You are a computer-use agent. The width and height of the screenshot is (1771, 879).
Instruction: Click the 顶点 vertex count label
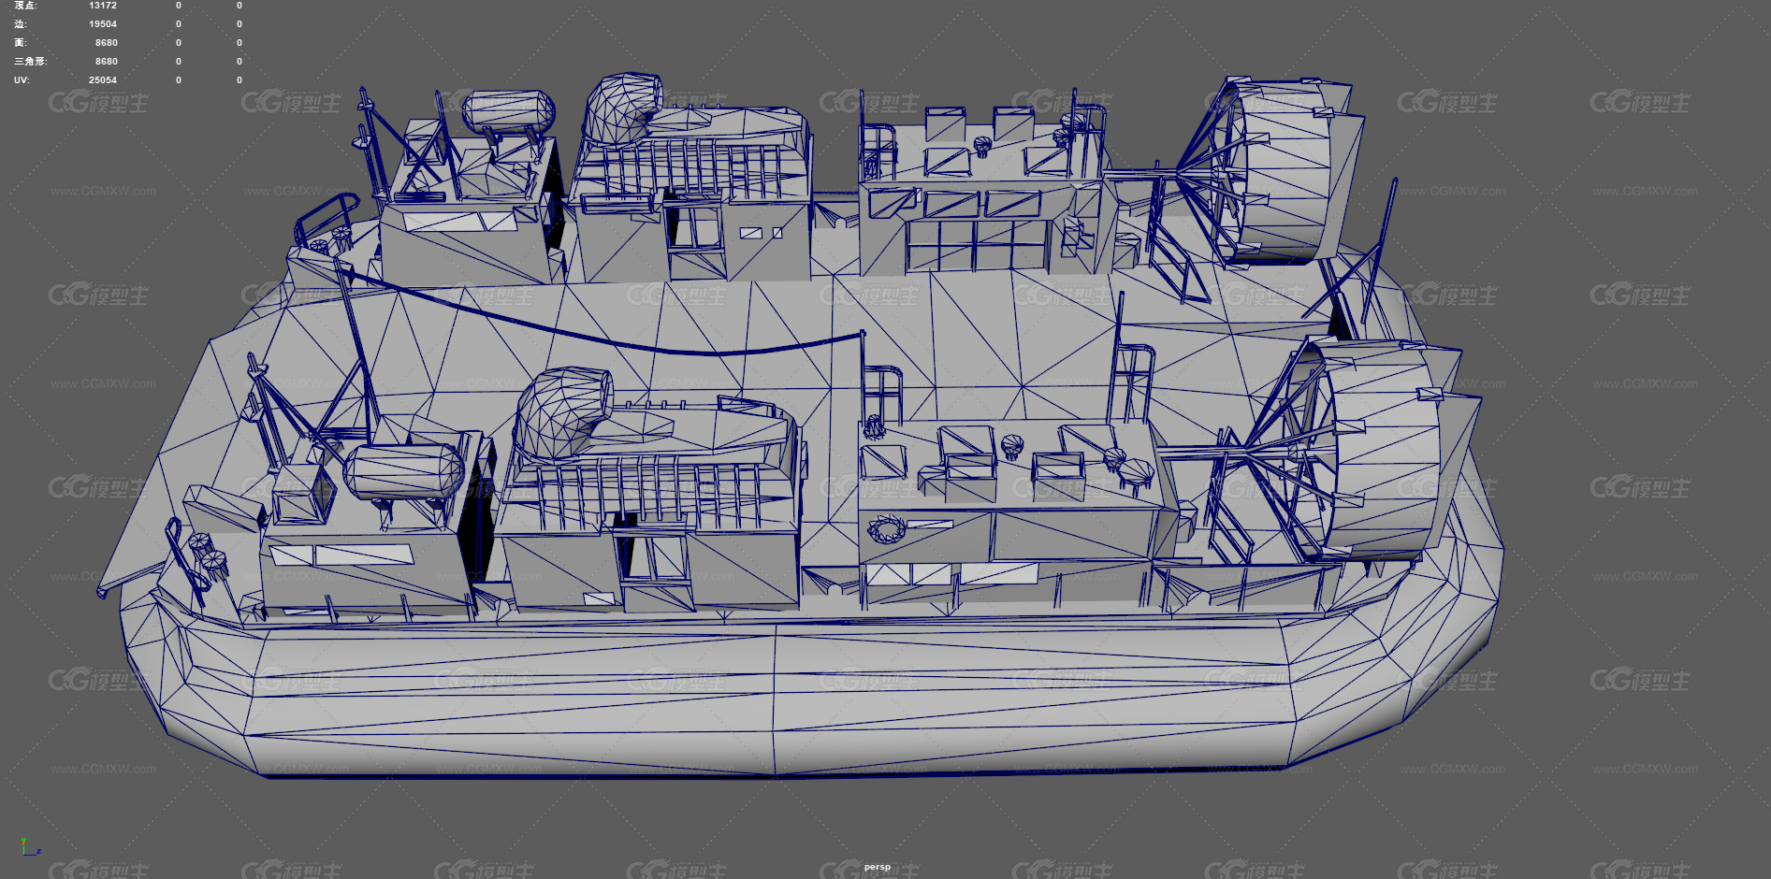tap(25, 6)
